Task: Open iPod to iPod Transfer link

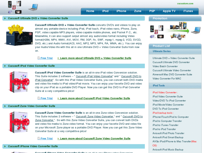Action: (164, 129)
